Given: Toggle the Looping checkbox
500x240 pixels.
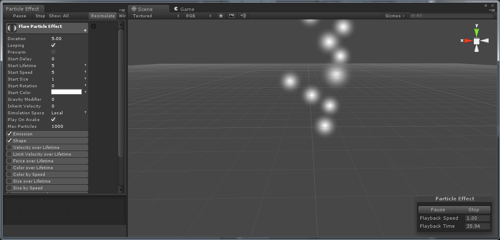Looking at the screenshot, I should [x=53, y=45].
